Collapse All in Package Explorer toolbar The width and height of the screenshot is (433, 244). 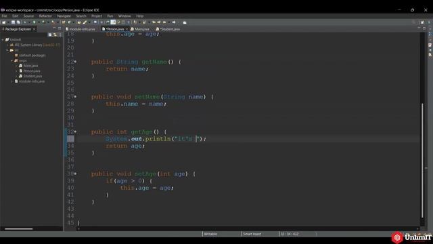pos(50,35)
